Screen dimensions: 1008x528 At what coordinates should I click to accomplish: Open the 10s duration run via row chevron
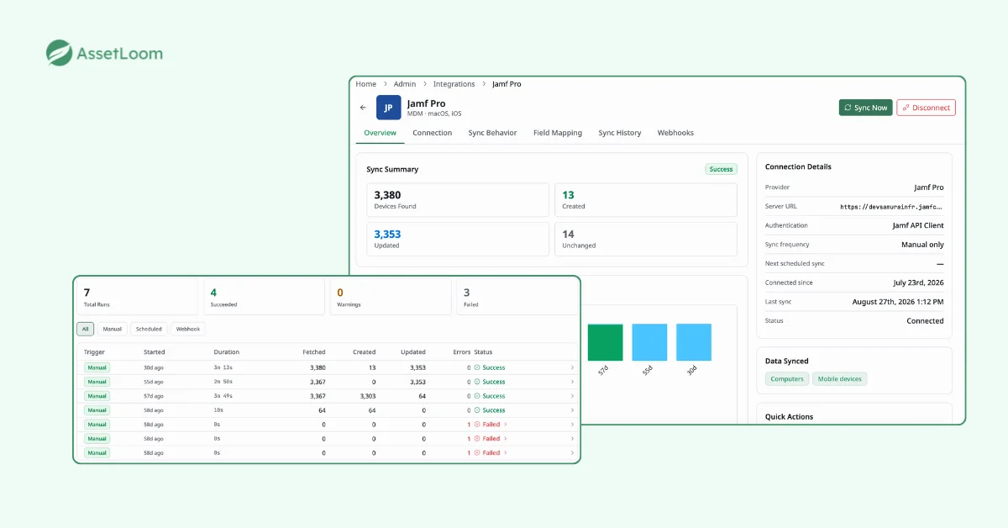click(x=572, y=410)
